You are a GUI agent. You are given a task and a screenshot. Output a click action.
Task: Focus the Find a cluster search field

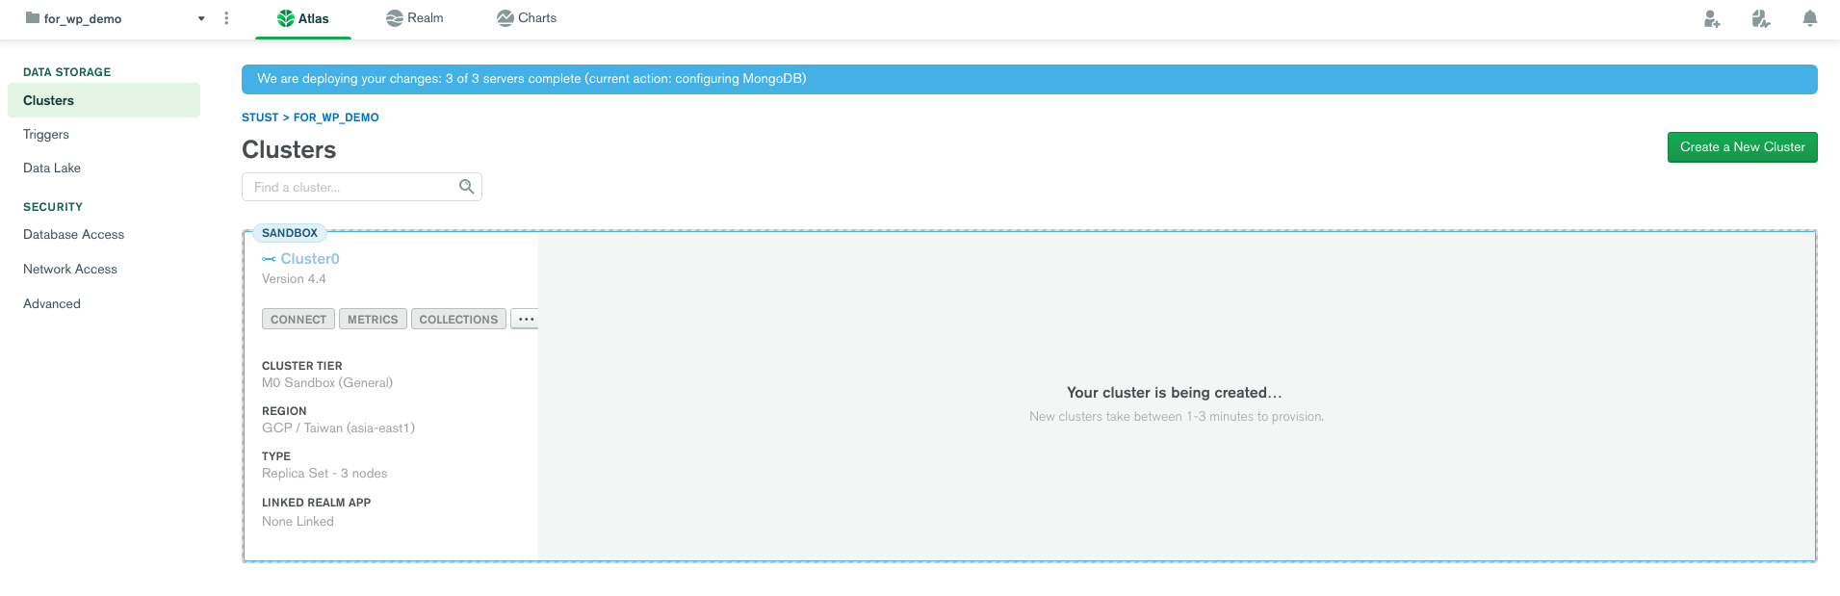(351, 187)
